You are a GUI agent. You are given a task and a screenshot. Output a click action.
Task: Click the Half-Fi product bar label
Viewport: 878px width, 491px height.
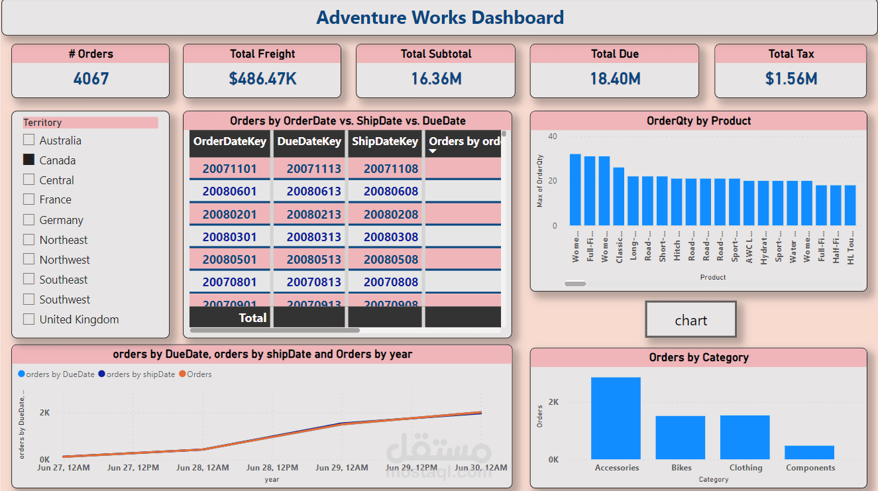[836, 246]
